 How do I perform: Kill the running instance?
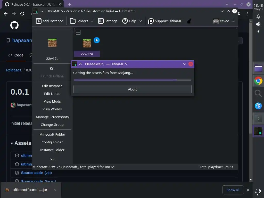pyautogui.click(x=52, y=68)
